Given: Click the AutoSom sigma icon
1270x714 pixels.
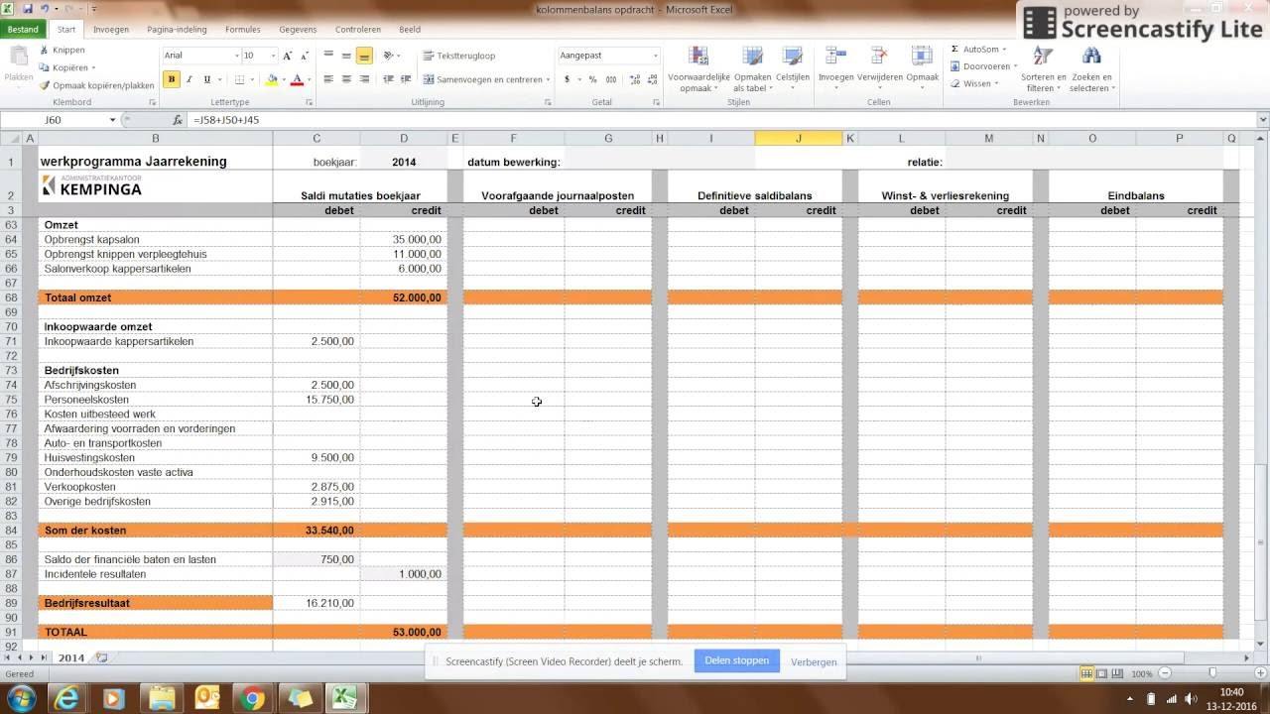Looking at the screenshot, I should 954,49.
